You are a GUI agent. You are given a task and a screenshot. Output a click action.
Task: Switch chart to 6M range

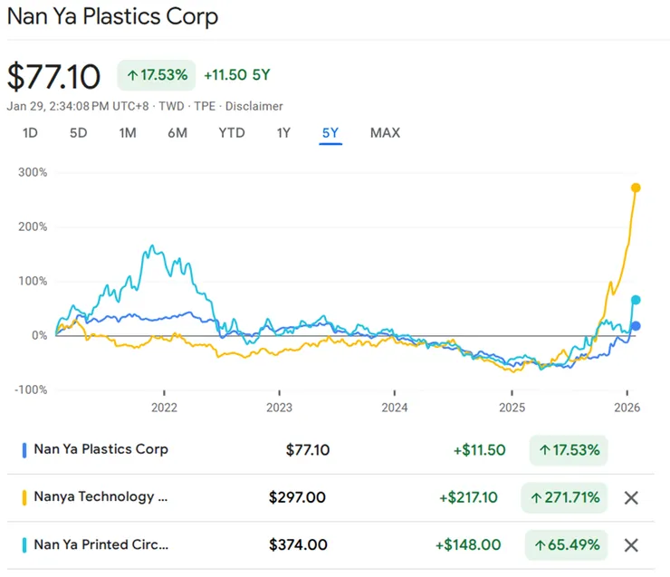click(177, 133)
